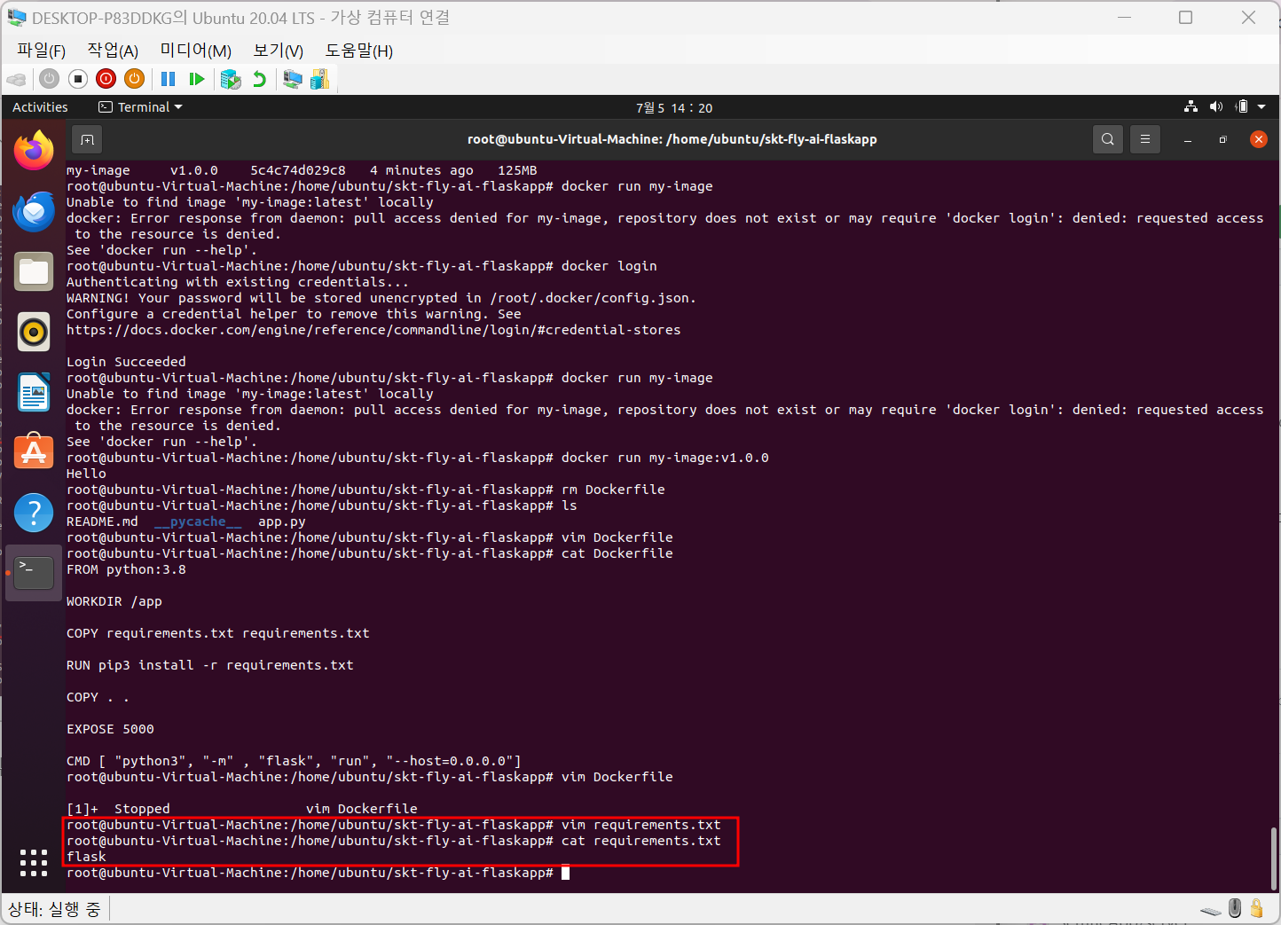Viewport: 1281px width, 925px height.
Task: Open Ubuntu Activities overview
Action: pos(40,107)
